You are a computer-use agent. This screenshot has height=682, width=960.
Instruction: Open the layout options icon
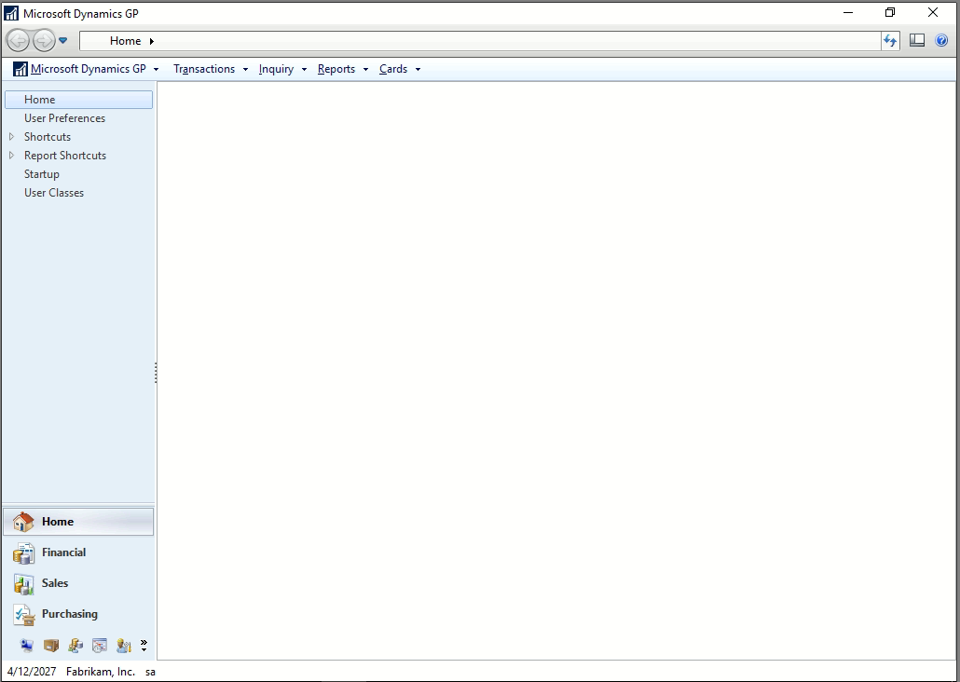(x=917, y=41)
